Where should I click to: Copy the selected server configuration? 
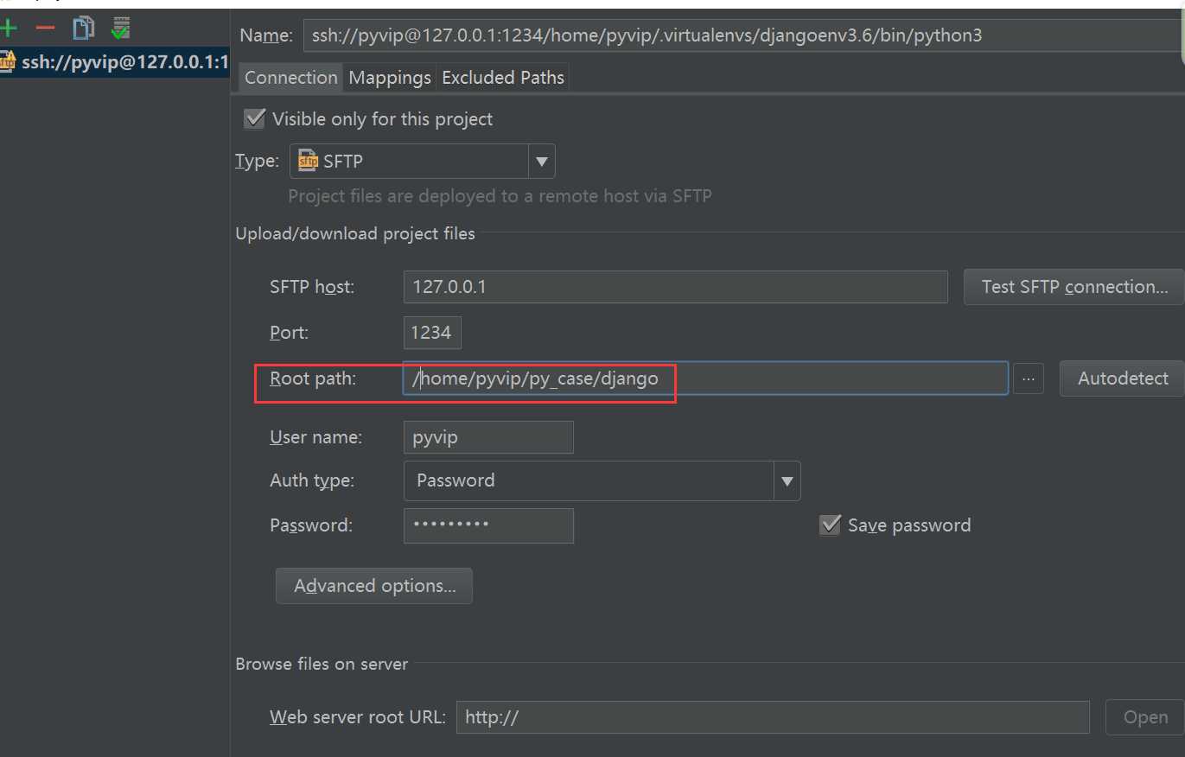pyautogui.click(x=83, y=29)
